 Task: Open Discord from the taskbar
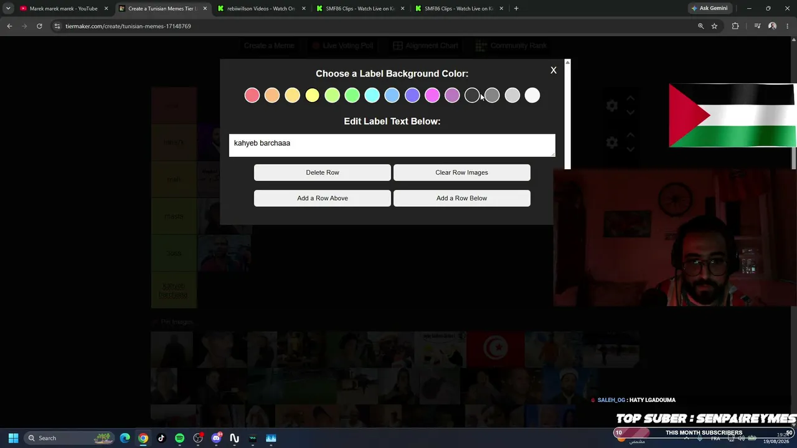[216, 438]
